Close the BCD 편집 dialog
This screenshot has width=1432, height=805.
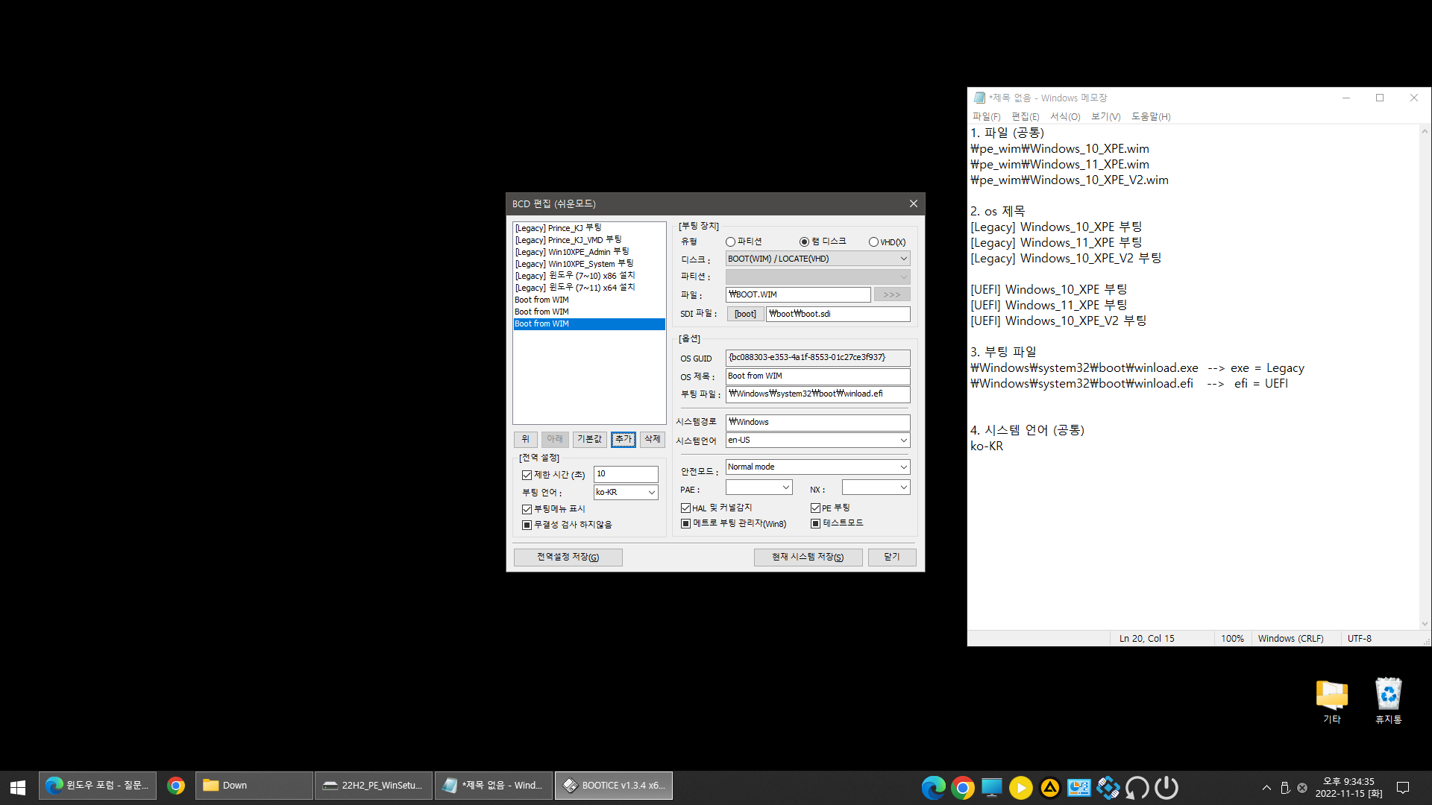(x=913, y=203)
